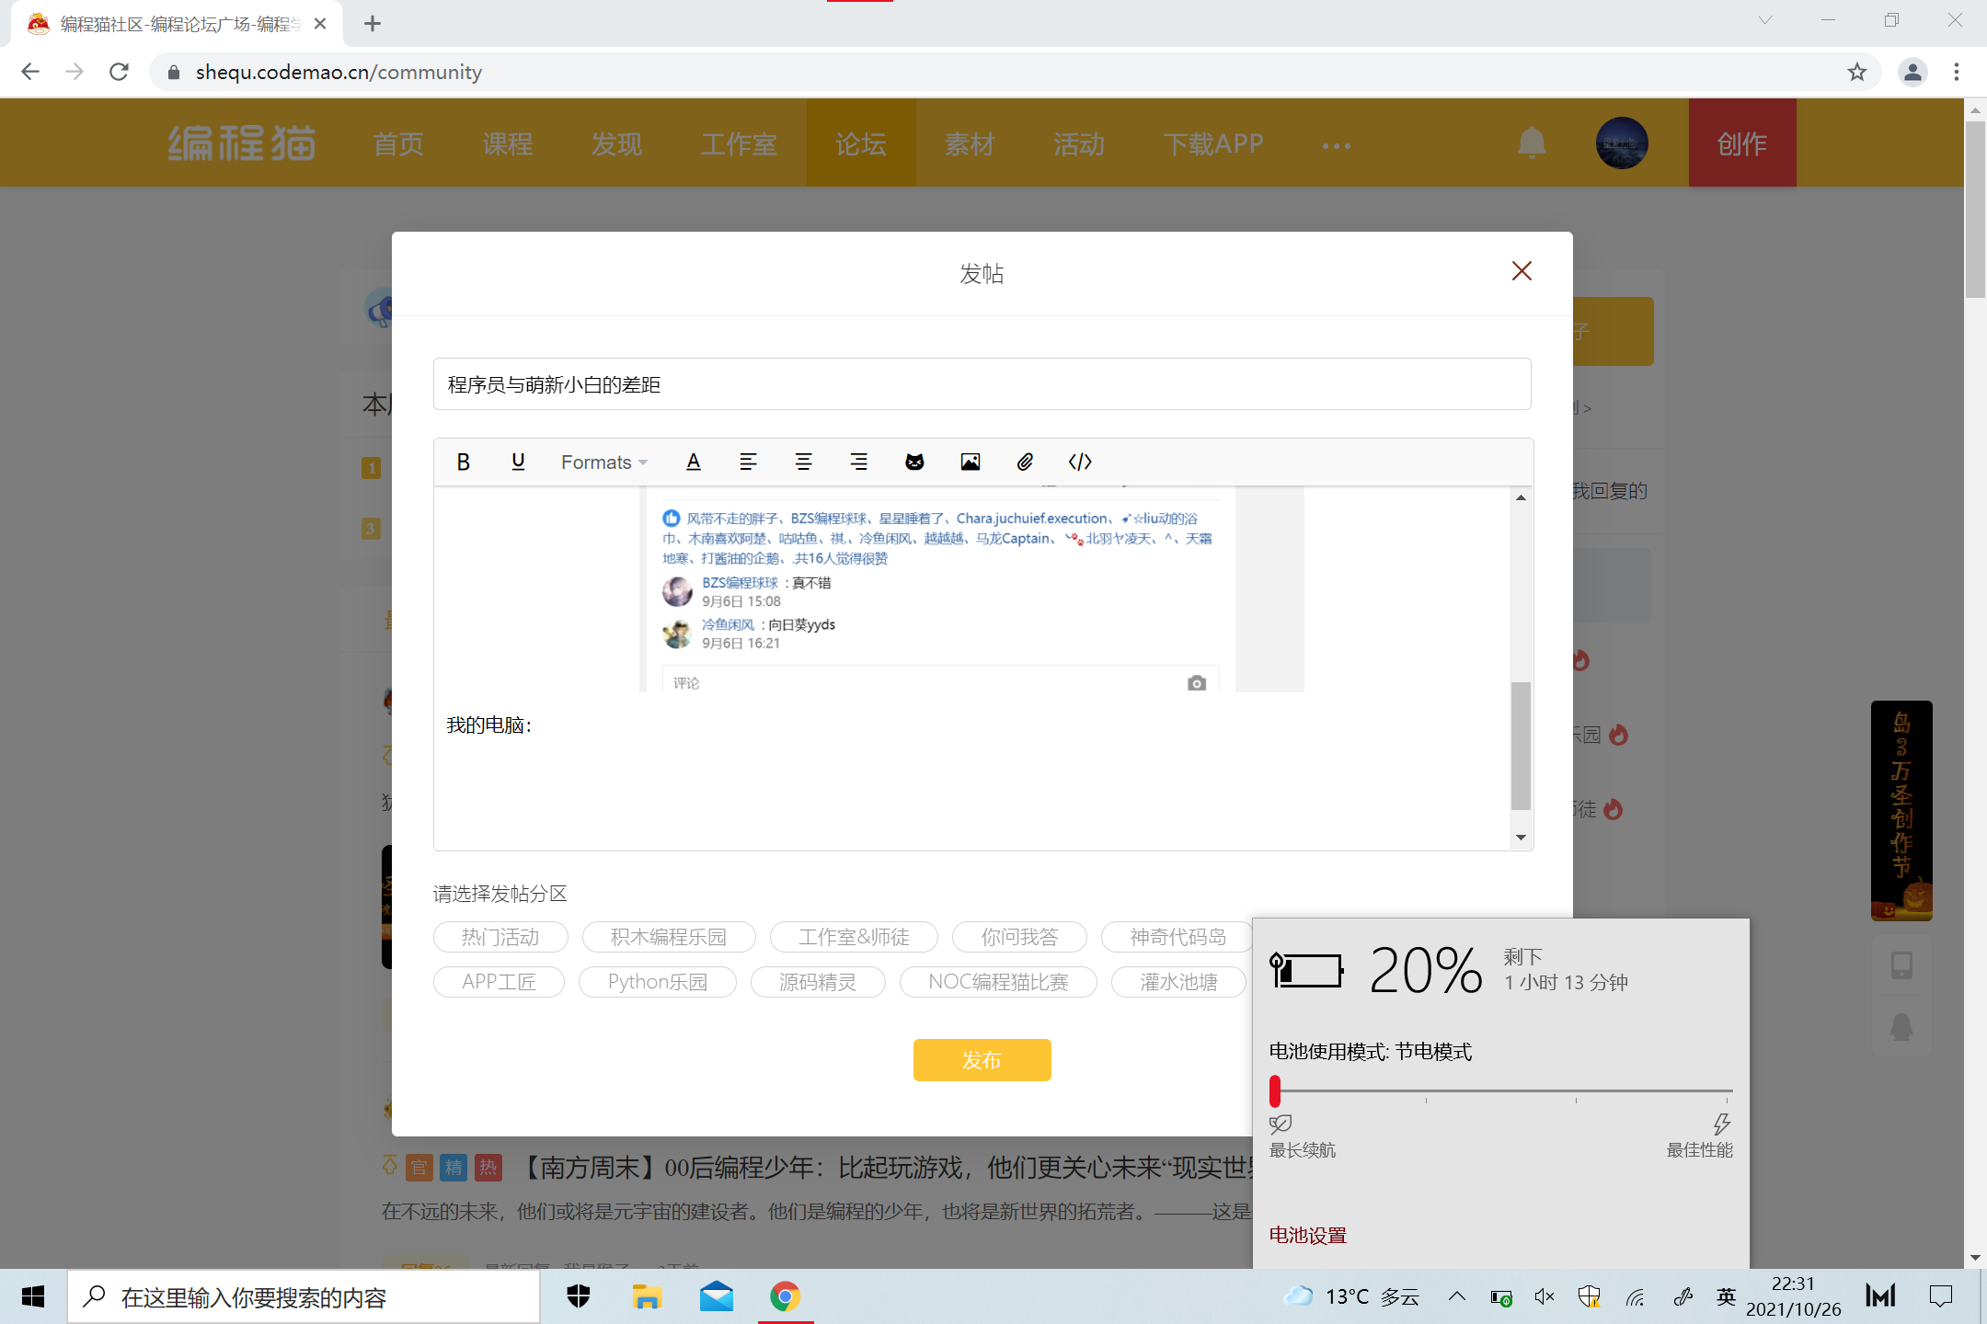The width and height of the screenshot is (1987, 1324).
Task: Open the user avatar profile menu
Action: (x=1622, y=143)
